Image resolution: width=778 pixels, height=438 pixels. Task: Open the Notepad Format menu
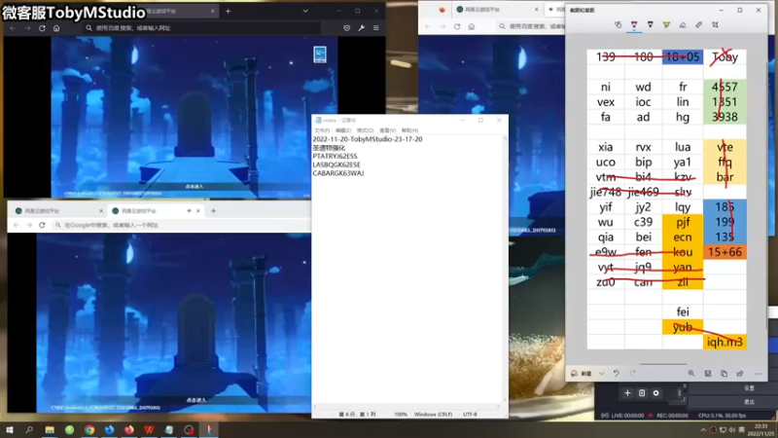[365, 130]
